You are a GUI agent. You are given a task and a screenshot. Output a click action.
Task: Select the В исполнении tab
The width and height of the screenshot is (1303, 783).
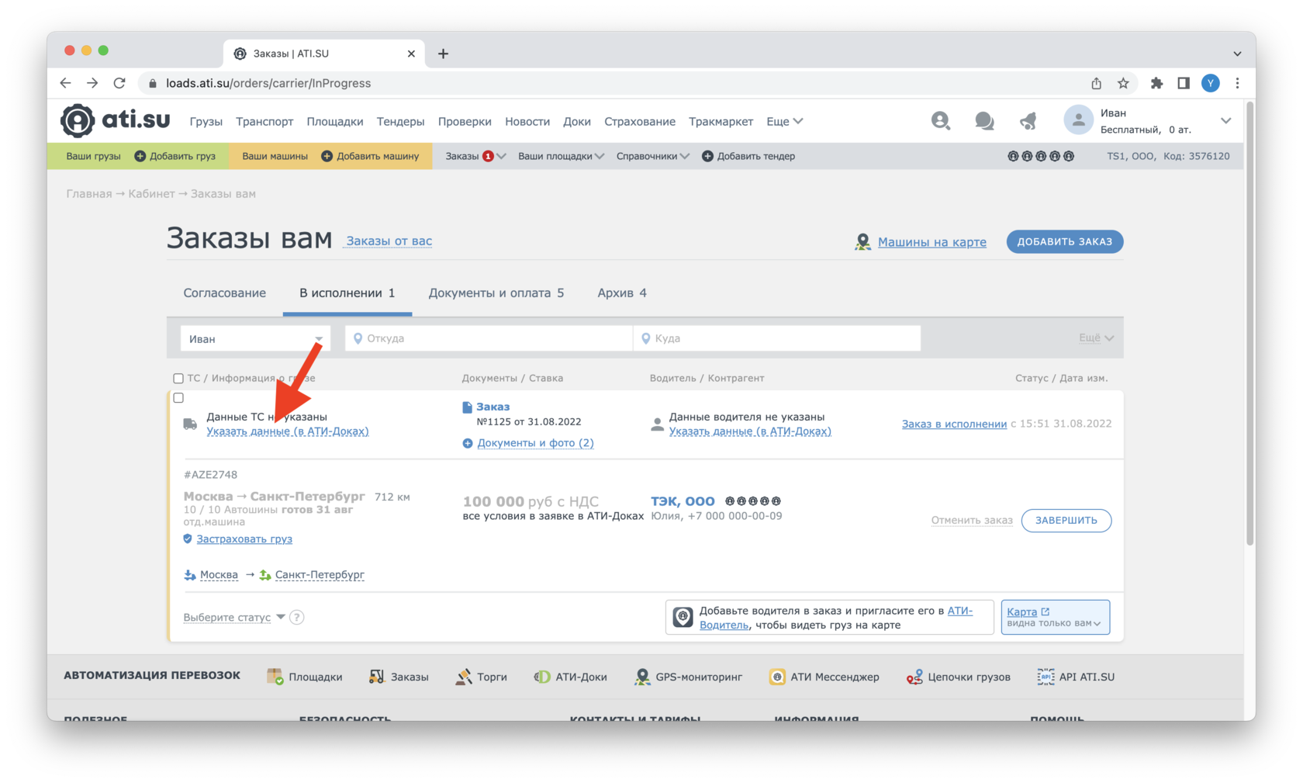point(347,293)
